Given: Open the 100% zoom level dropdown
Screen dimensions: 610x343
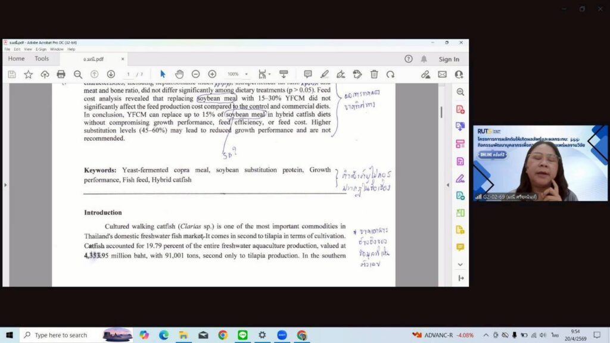Looking at the screenshot, I should click(x=246, y=74).
